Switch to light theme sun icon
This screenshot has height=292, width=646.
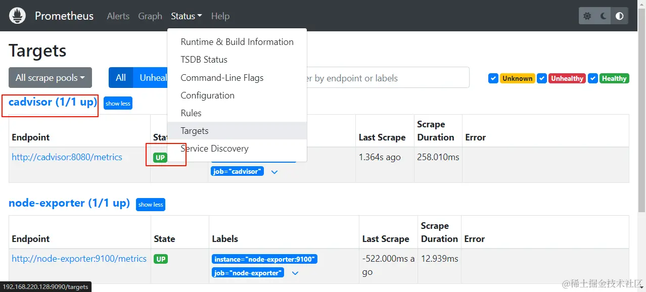[x=587, y=16]
